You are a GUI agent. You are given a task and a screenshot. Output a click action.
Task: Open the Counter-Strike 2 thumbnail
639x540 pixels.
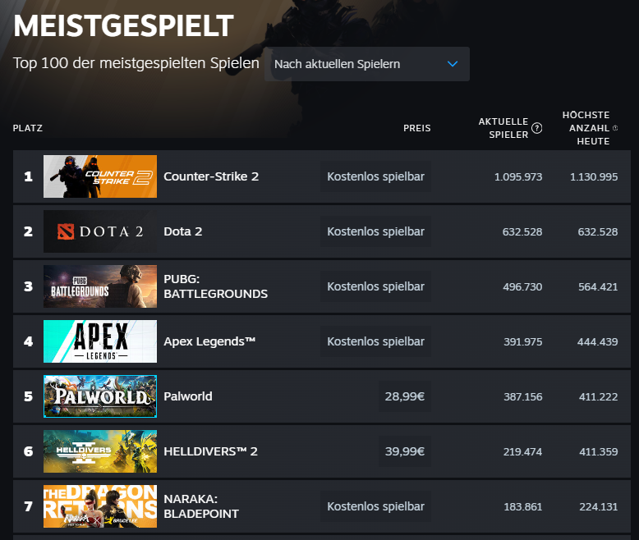[100, 176]
